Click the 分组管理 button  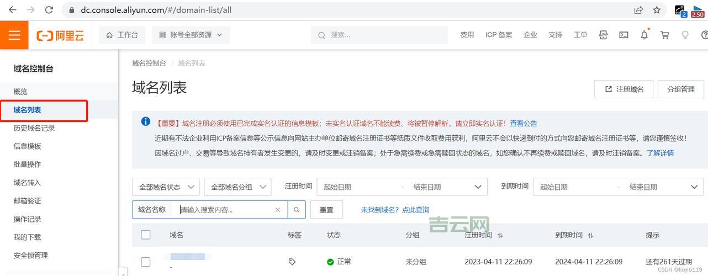pos(681,89)
